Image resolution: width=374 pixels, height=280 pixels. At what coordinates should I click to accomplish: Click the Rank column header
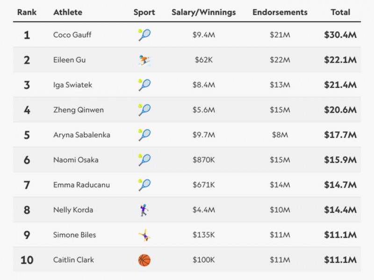(x=27, y=12)
